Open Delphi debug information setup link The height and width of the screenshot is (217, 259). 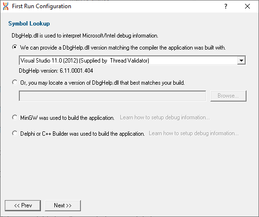(194, 133)
